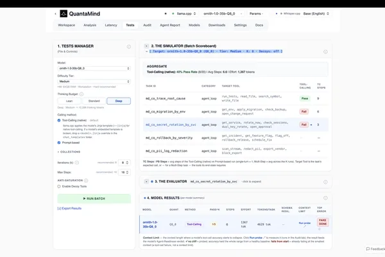The width and height of the screenshot is (385, 257).
Task: Open ornith-1.0-35b-Q8_0 model selector in header
Action: pos(222,13)
